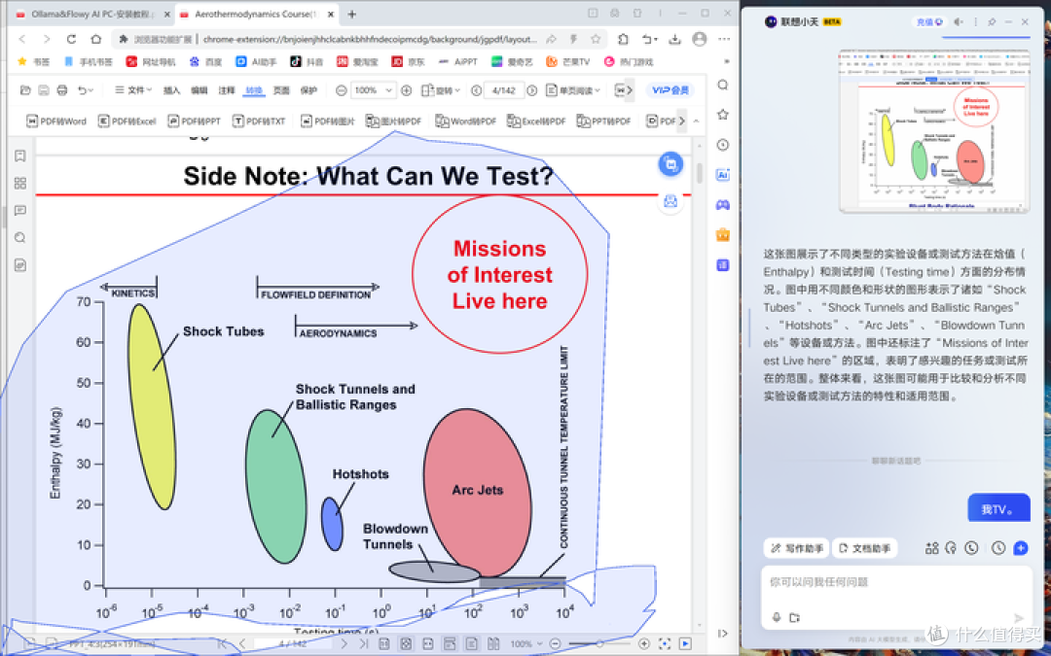Open browser downloads icon
This screenshot has width=1051, height=656.
click(x=675, y=39)
